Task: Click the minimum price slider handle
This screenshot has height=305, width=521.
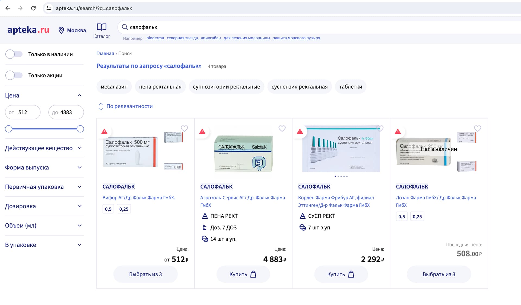Action: (9, 129)
